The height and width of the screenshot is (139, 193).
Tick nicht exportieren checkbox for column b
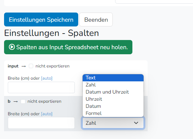[x=23, y=101]
